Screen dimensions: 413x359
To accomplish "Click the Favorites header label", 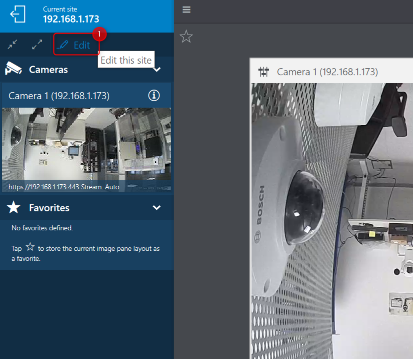I will pos(49,208).
